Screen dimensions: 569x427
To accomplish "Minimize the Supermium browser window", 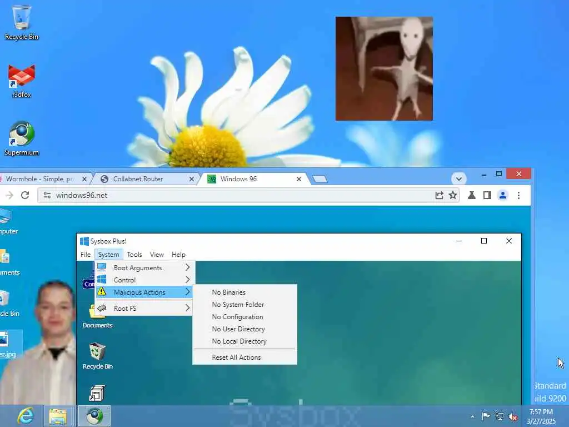I will (x=484, y=175).
